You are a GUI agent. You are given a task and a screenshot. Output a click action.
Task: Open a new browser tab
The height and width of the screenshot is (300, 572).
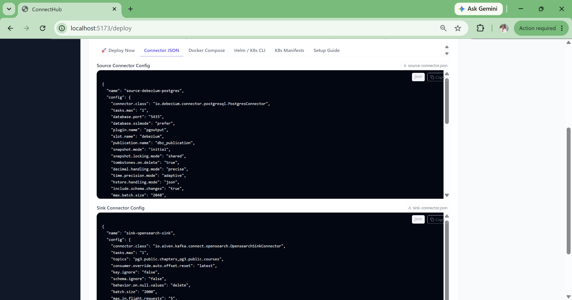(x=130, y=9)
